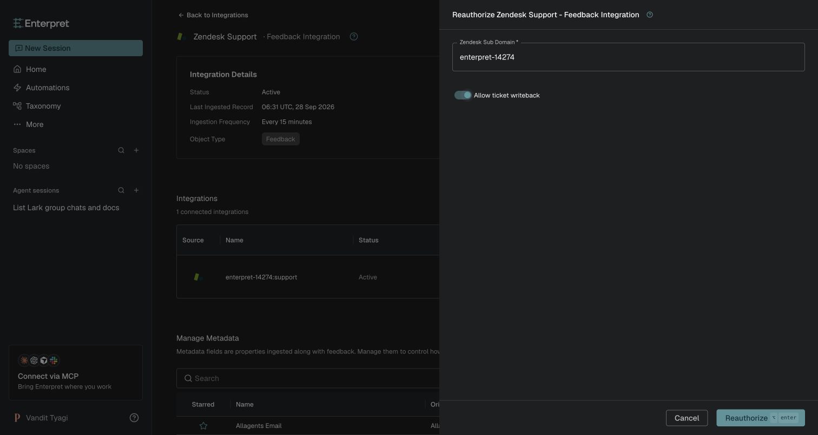818x435 pixels.
Task: Click the 'Every 15 minutes' ingestion frequency value
Action: (287, 122)
